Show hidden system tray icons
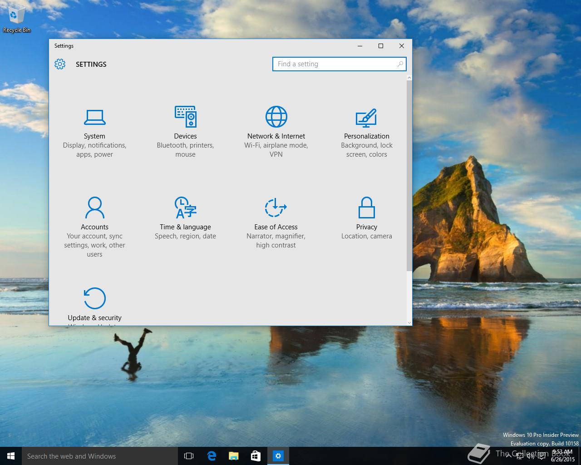The width and height of the screenshot is (581, 465). 508,456
